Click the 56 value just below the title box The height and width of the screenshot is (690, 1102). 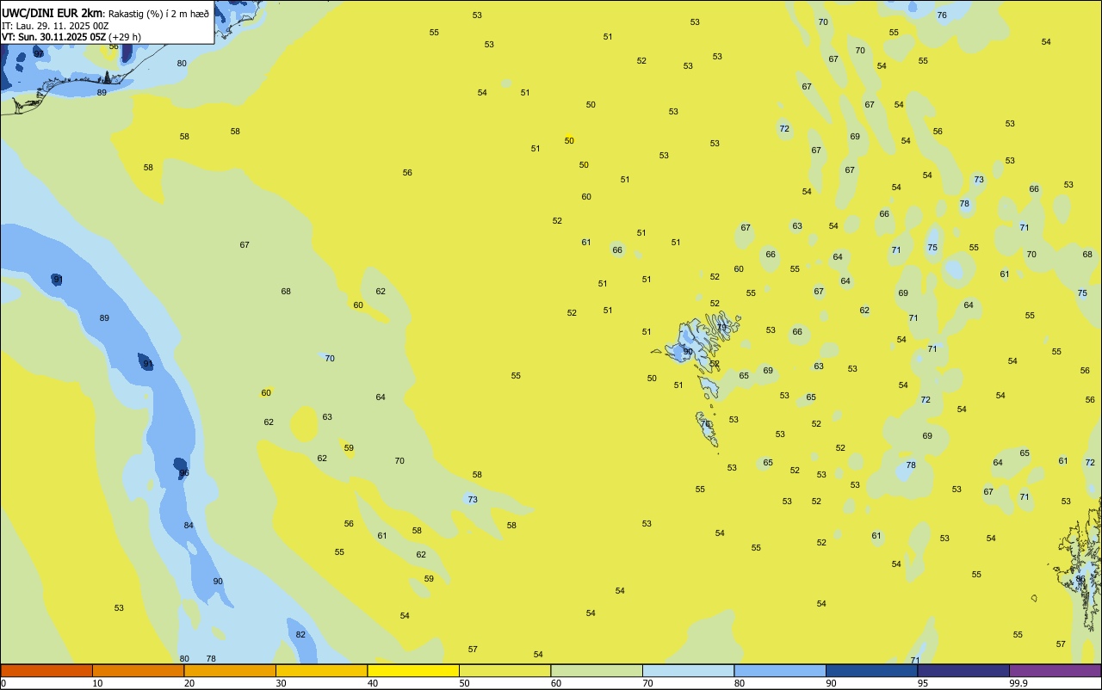(114, 46)
